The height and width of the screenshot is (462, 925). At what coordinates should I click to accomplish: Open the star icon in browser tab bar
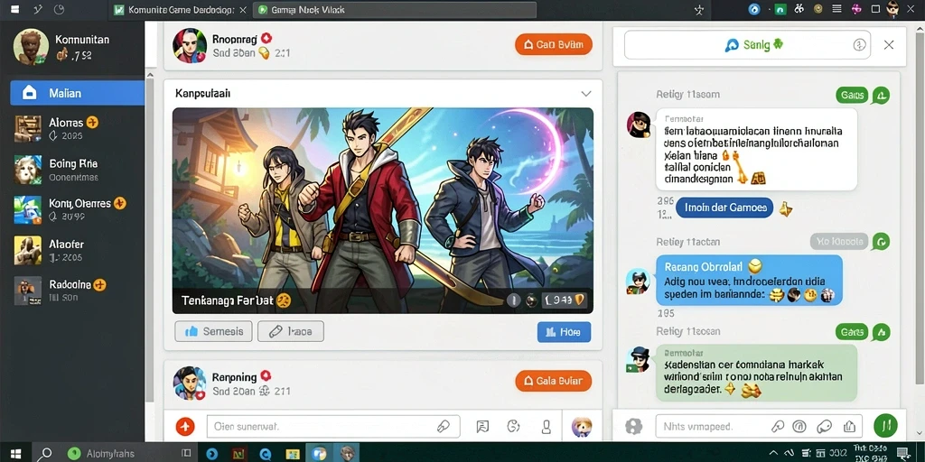tap(700, 9)
